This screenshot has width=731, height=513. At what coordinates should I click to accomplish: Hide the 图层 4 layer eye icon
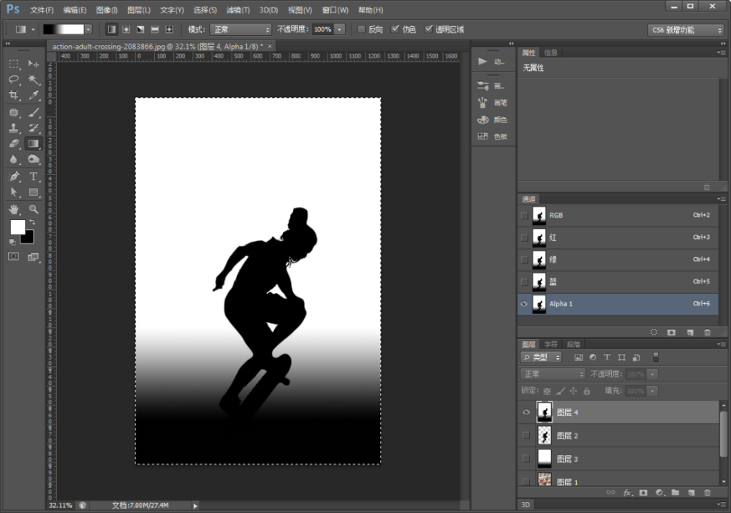click(x=525, y=413)
